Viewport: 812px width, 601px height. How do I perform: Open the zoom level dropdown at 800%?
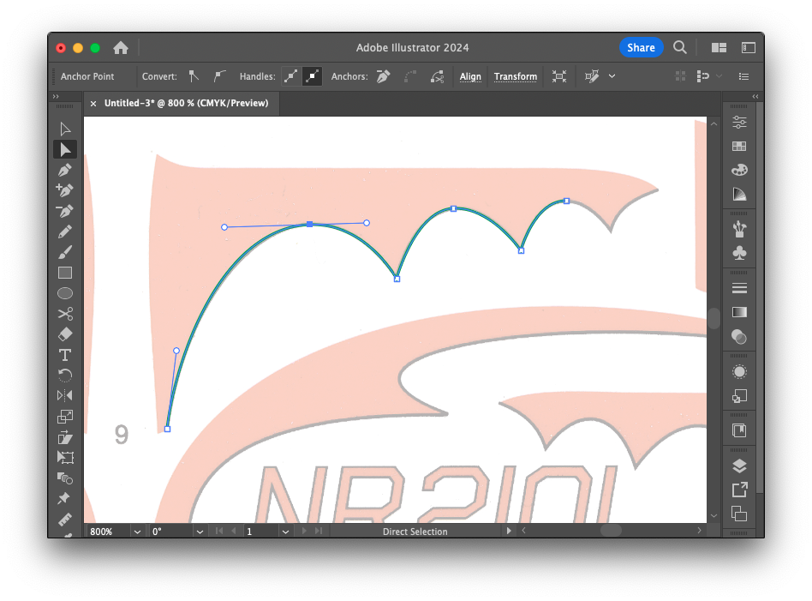[137, 532]
